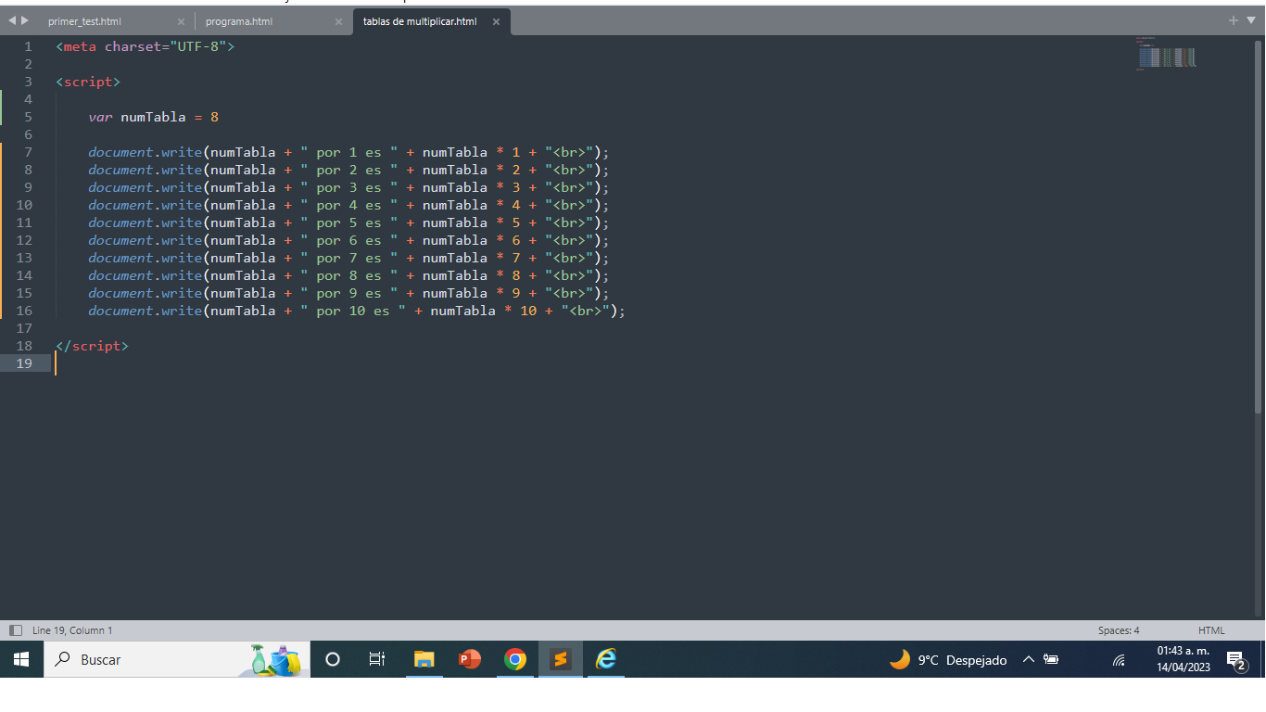Viewport: 1266px width, 712px height.
Task: Click line number 16 in gutter
Action: (x=24, y=311)
